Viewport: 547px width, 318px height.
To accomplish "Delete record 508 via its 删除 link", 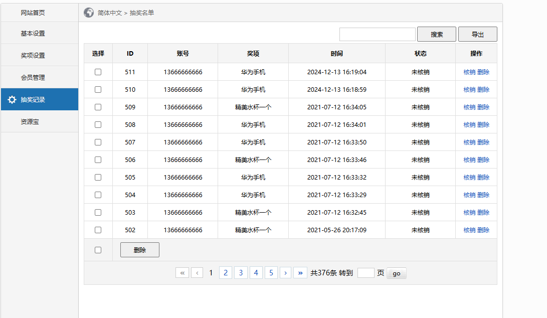I will pyautogui.click(x=483, y=124).
